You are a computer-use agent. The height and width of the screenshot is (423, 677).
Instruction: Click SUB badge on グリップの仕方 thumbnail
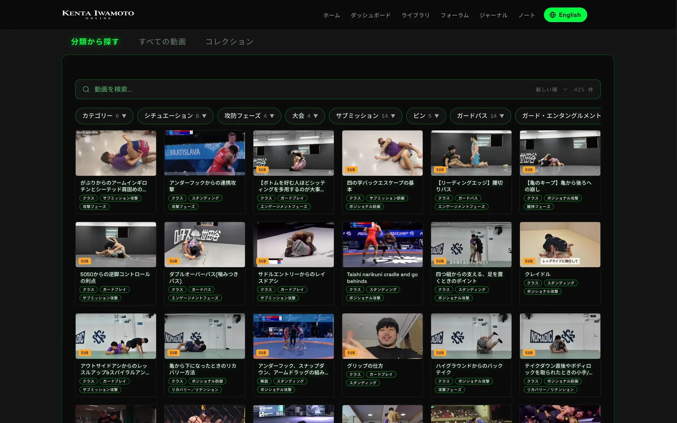[351, 352]
